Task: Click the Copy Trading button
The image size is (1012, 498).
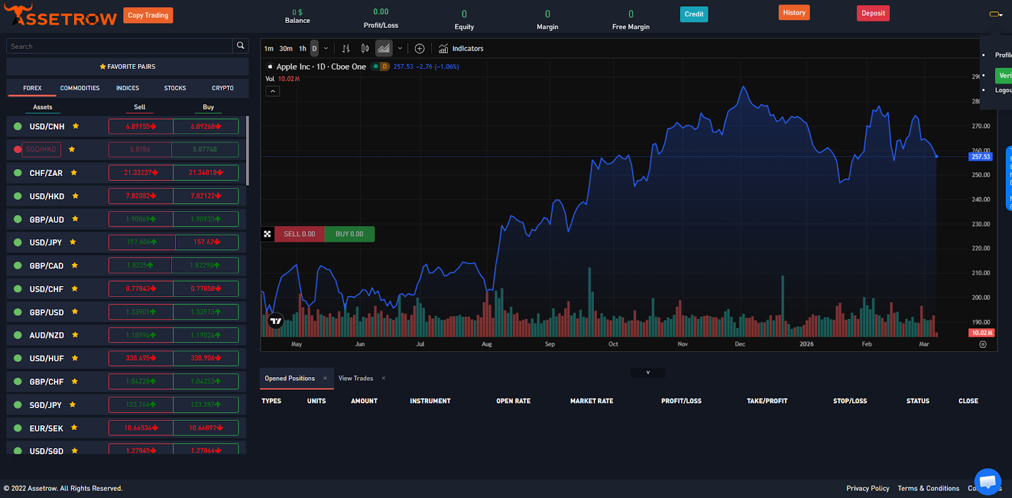Action: (148, 15)
